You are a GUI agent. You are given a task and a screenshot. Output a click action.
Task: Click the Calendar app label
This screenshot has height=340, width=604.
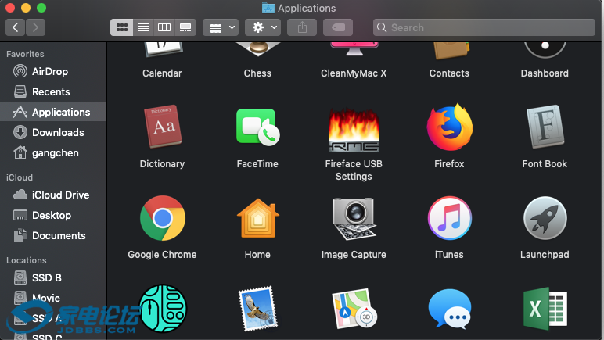point(162,73)
